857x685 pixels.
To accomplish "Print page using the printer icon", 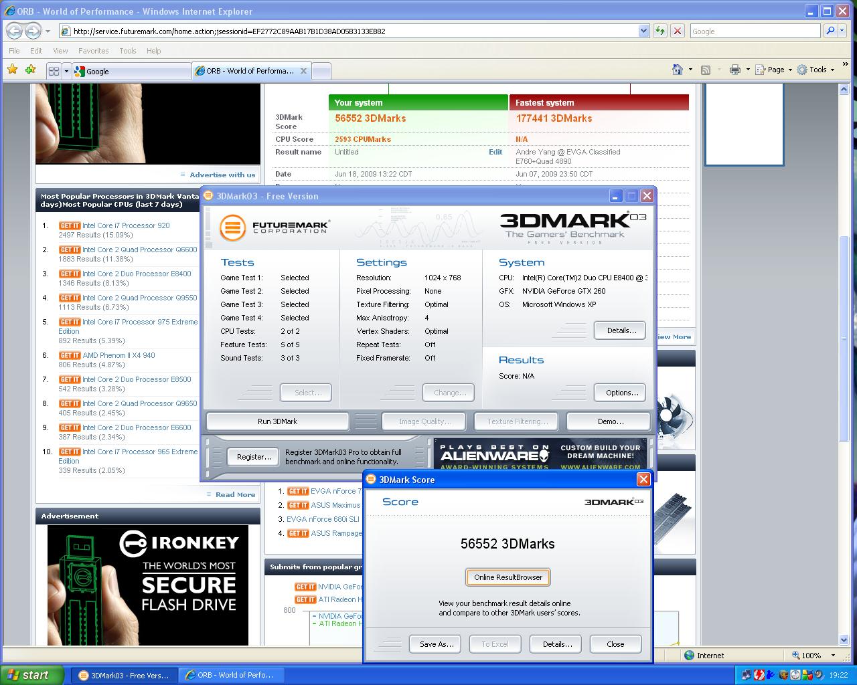I will pos(734,70).
